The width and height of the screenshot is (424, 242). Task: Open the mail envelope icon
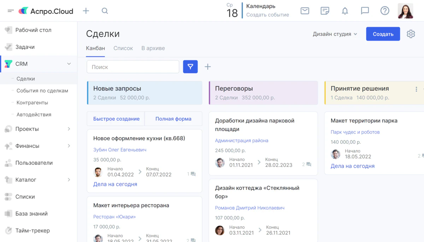pos(305,11)
